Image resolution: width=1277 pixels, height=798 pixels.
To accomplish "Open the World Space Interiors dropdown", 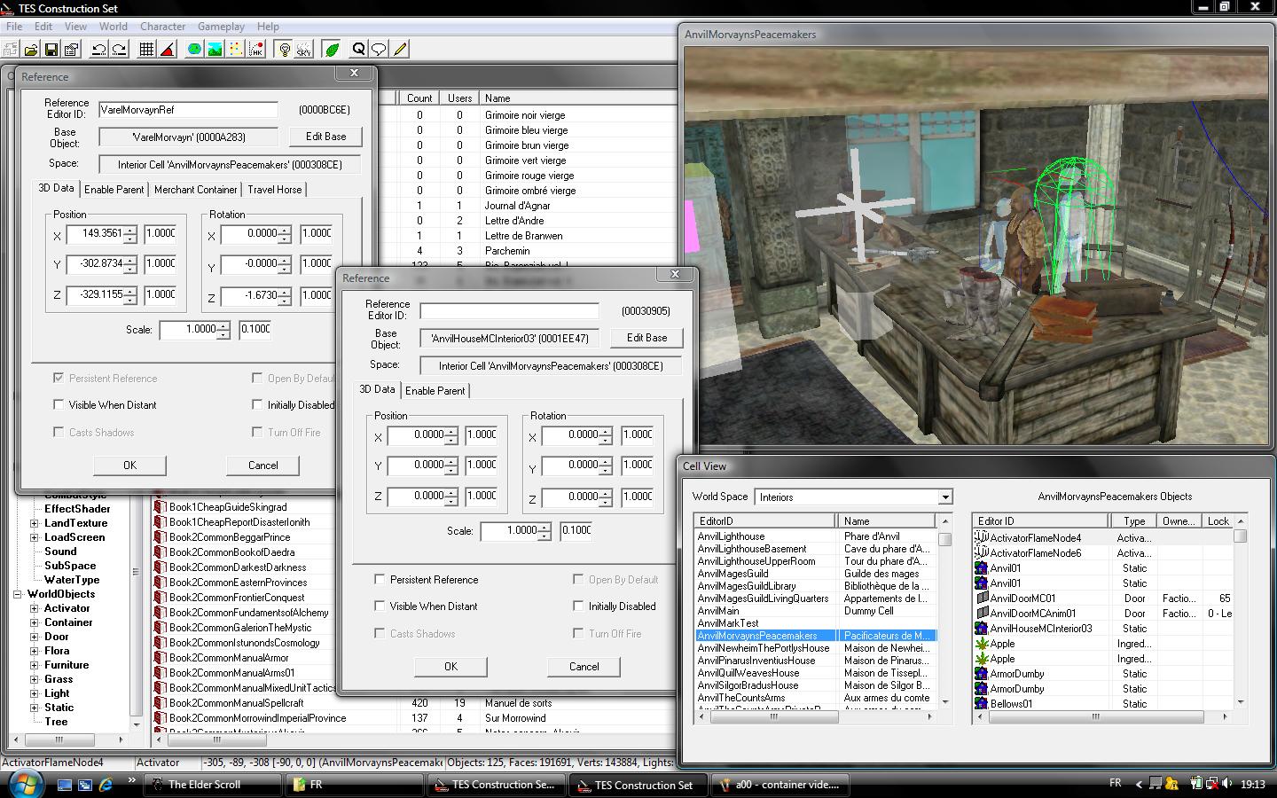I will pos(944,497).
